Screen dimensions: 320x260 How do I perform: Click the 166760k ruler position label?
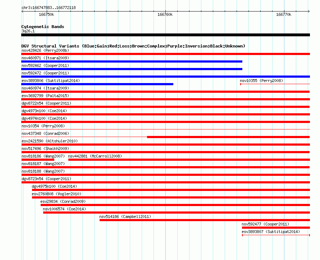[165, 14]
